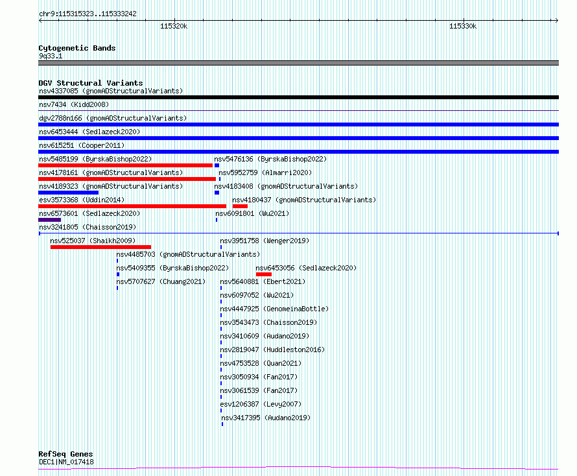Open nsv4183408 gnomAD variant label
The height and width of the screenshot is (476, 577).
286,186
